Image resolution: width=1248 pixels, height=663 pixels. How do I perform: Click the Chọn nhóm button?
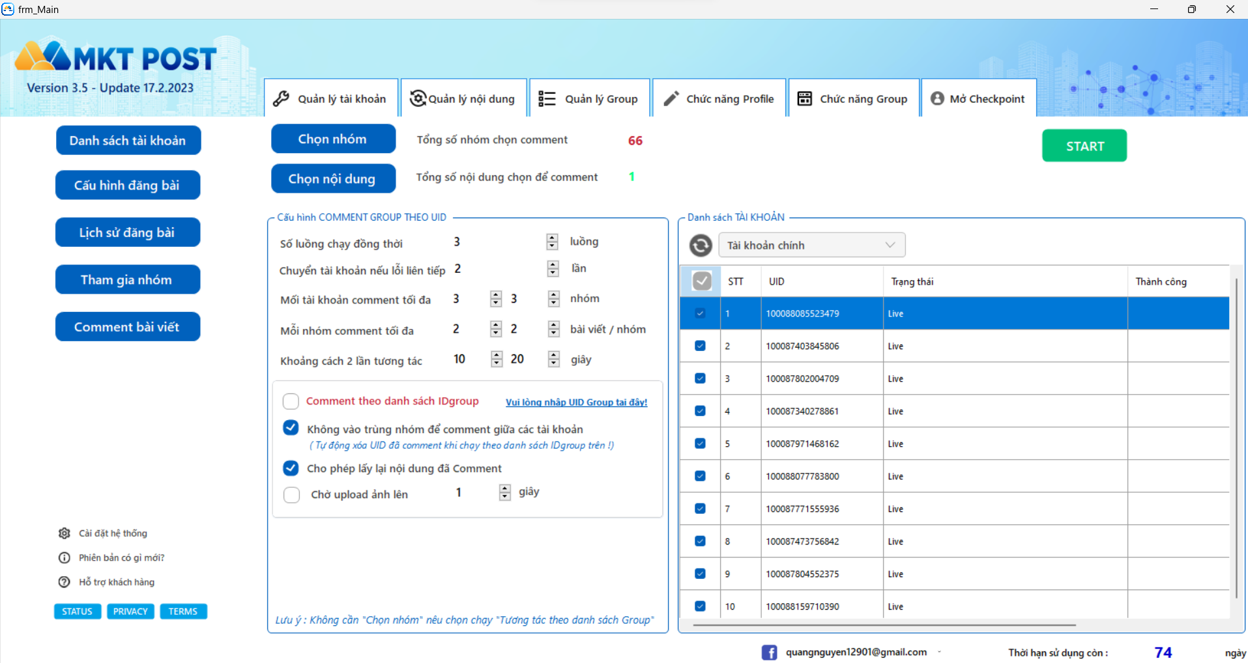(333, 139)
